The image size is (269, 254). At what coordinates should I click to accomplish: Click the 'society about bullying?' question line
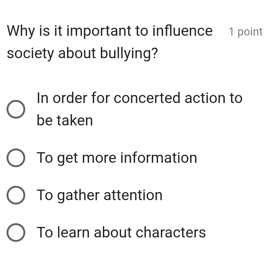(x=82, y=54)
